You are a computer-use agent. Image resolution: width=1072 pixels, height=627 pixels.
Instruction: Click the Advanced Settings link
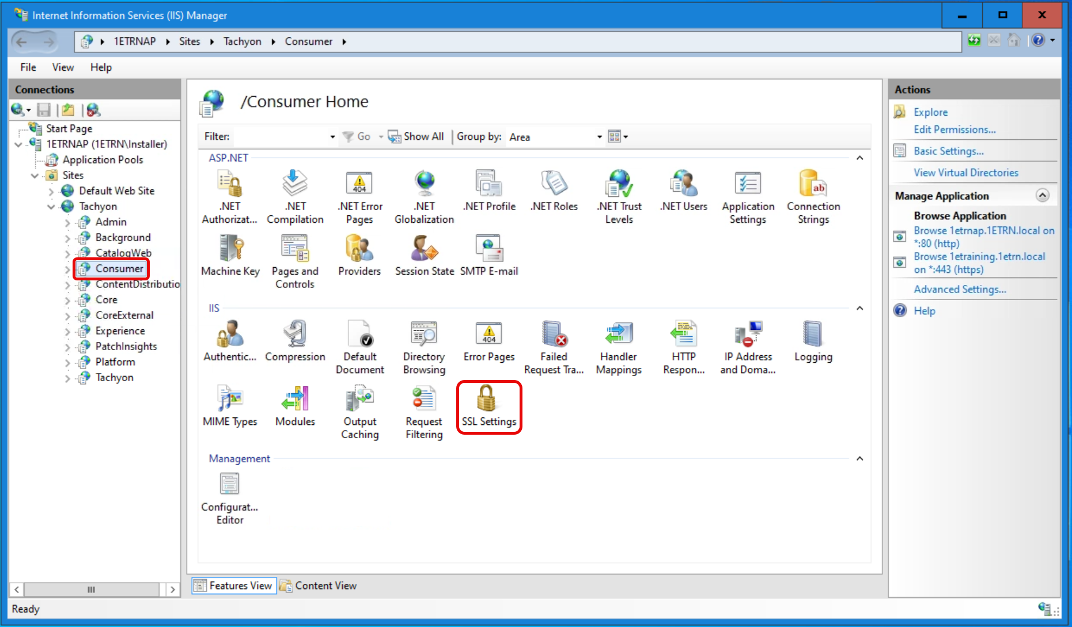pos(960,289)
